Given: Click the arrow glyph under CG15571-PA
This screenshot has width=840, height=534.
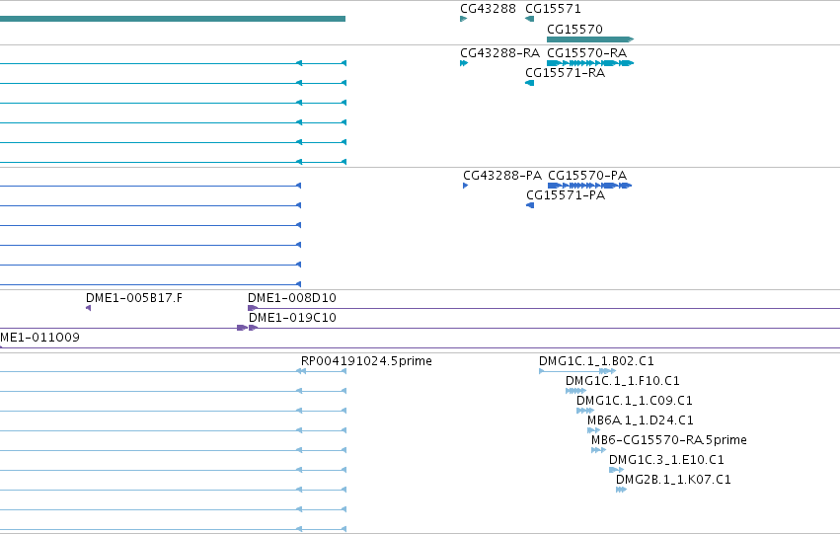Looking at the screenshot, I should tap(530, 205).
